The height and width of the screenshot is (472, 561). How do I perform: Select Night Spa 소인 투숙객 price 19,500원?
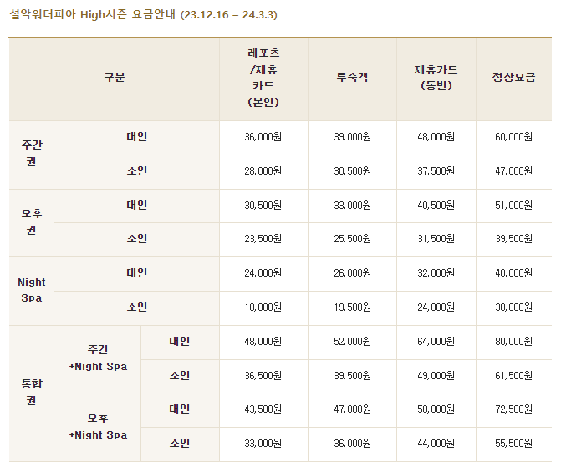click(x=353, y=307)
